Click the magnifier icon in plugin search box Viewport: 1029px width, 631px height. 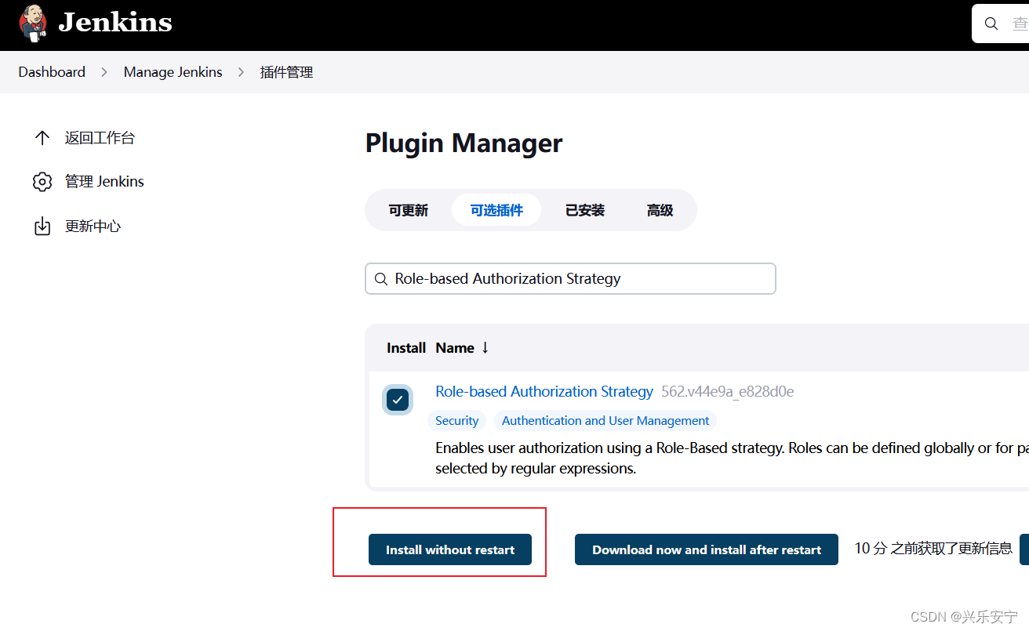click(381, 279)
